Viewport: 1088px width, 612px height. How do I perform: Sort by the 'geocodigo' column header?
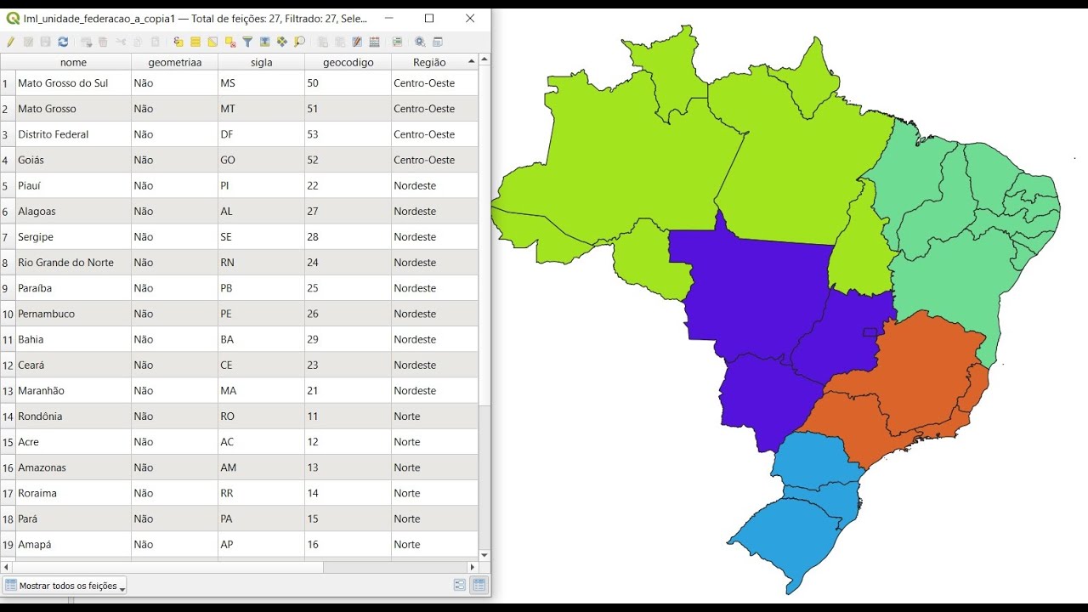pyautogui.click(x=348, y=62)
